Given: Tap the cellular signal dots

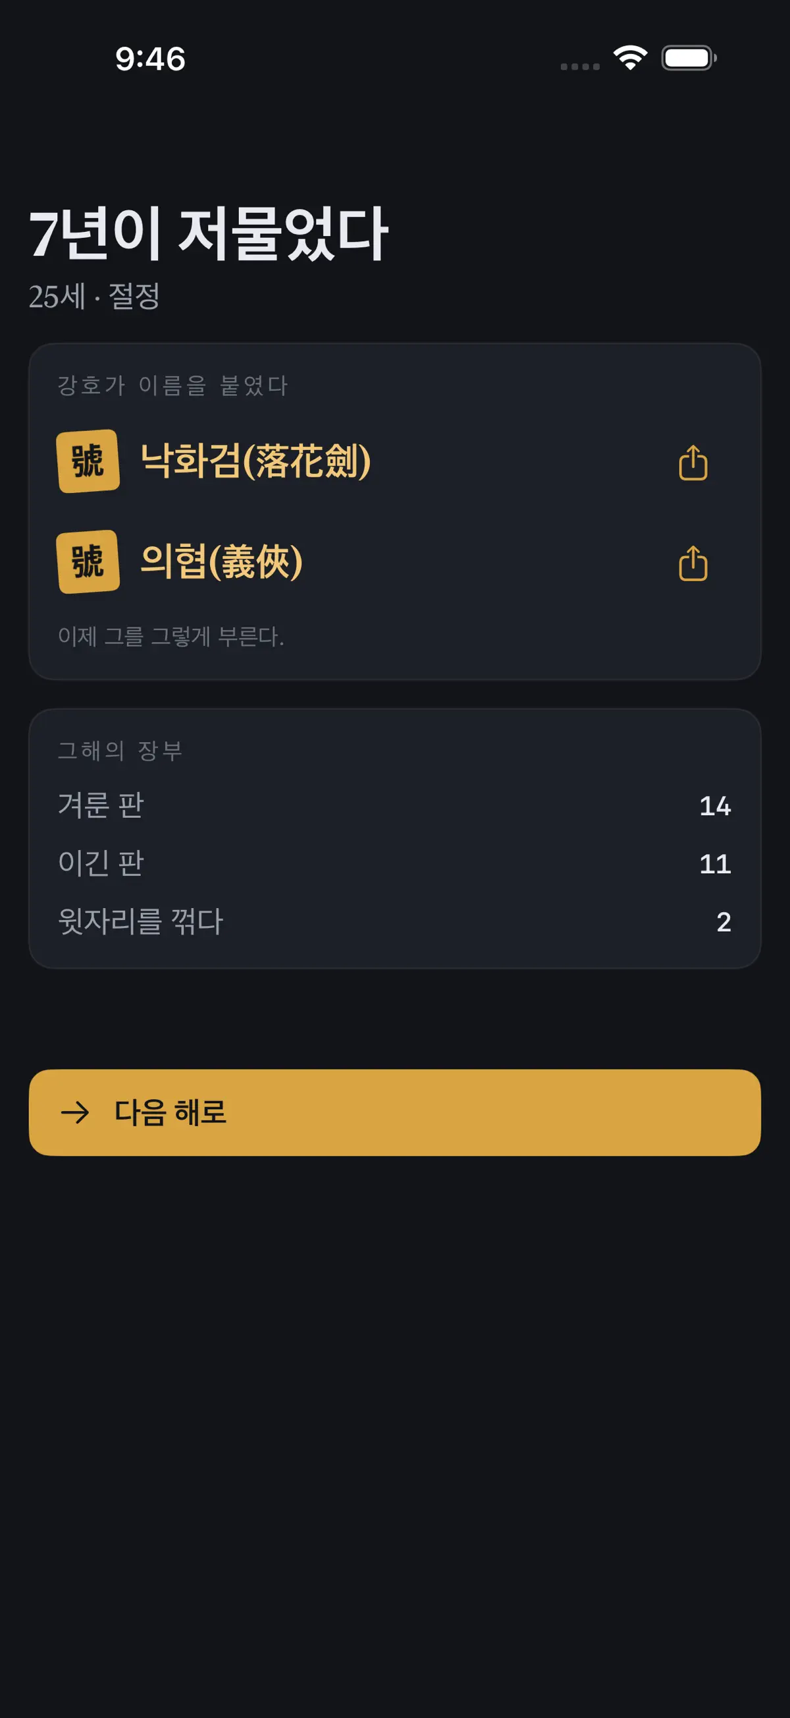Looking at the screenshot, I should [x=579, y=67].
